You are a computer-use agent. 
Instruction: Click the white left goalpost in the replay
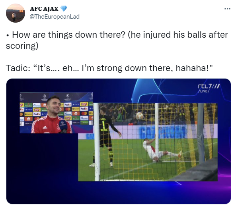[97, 142]
